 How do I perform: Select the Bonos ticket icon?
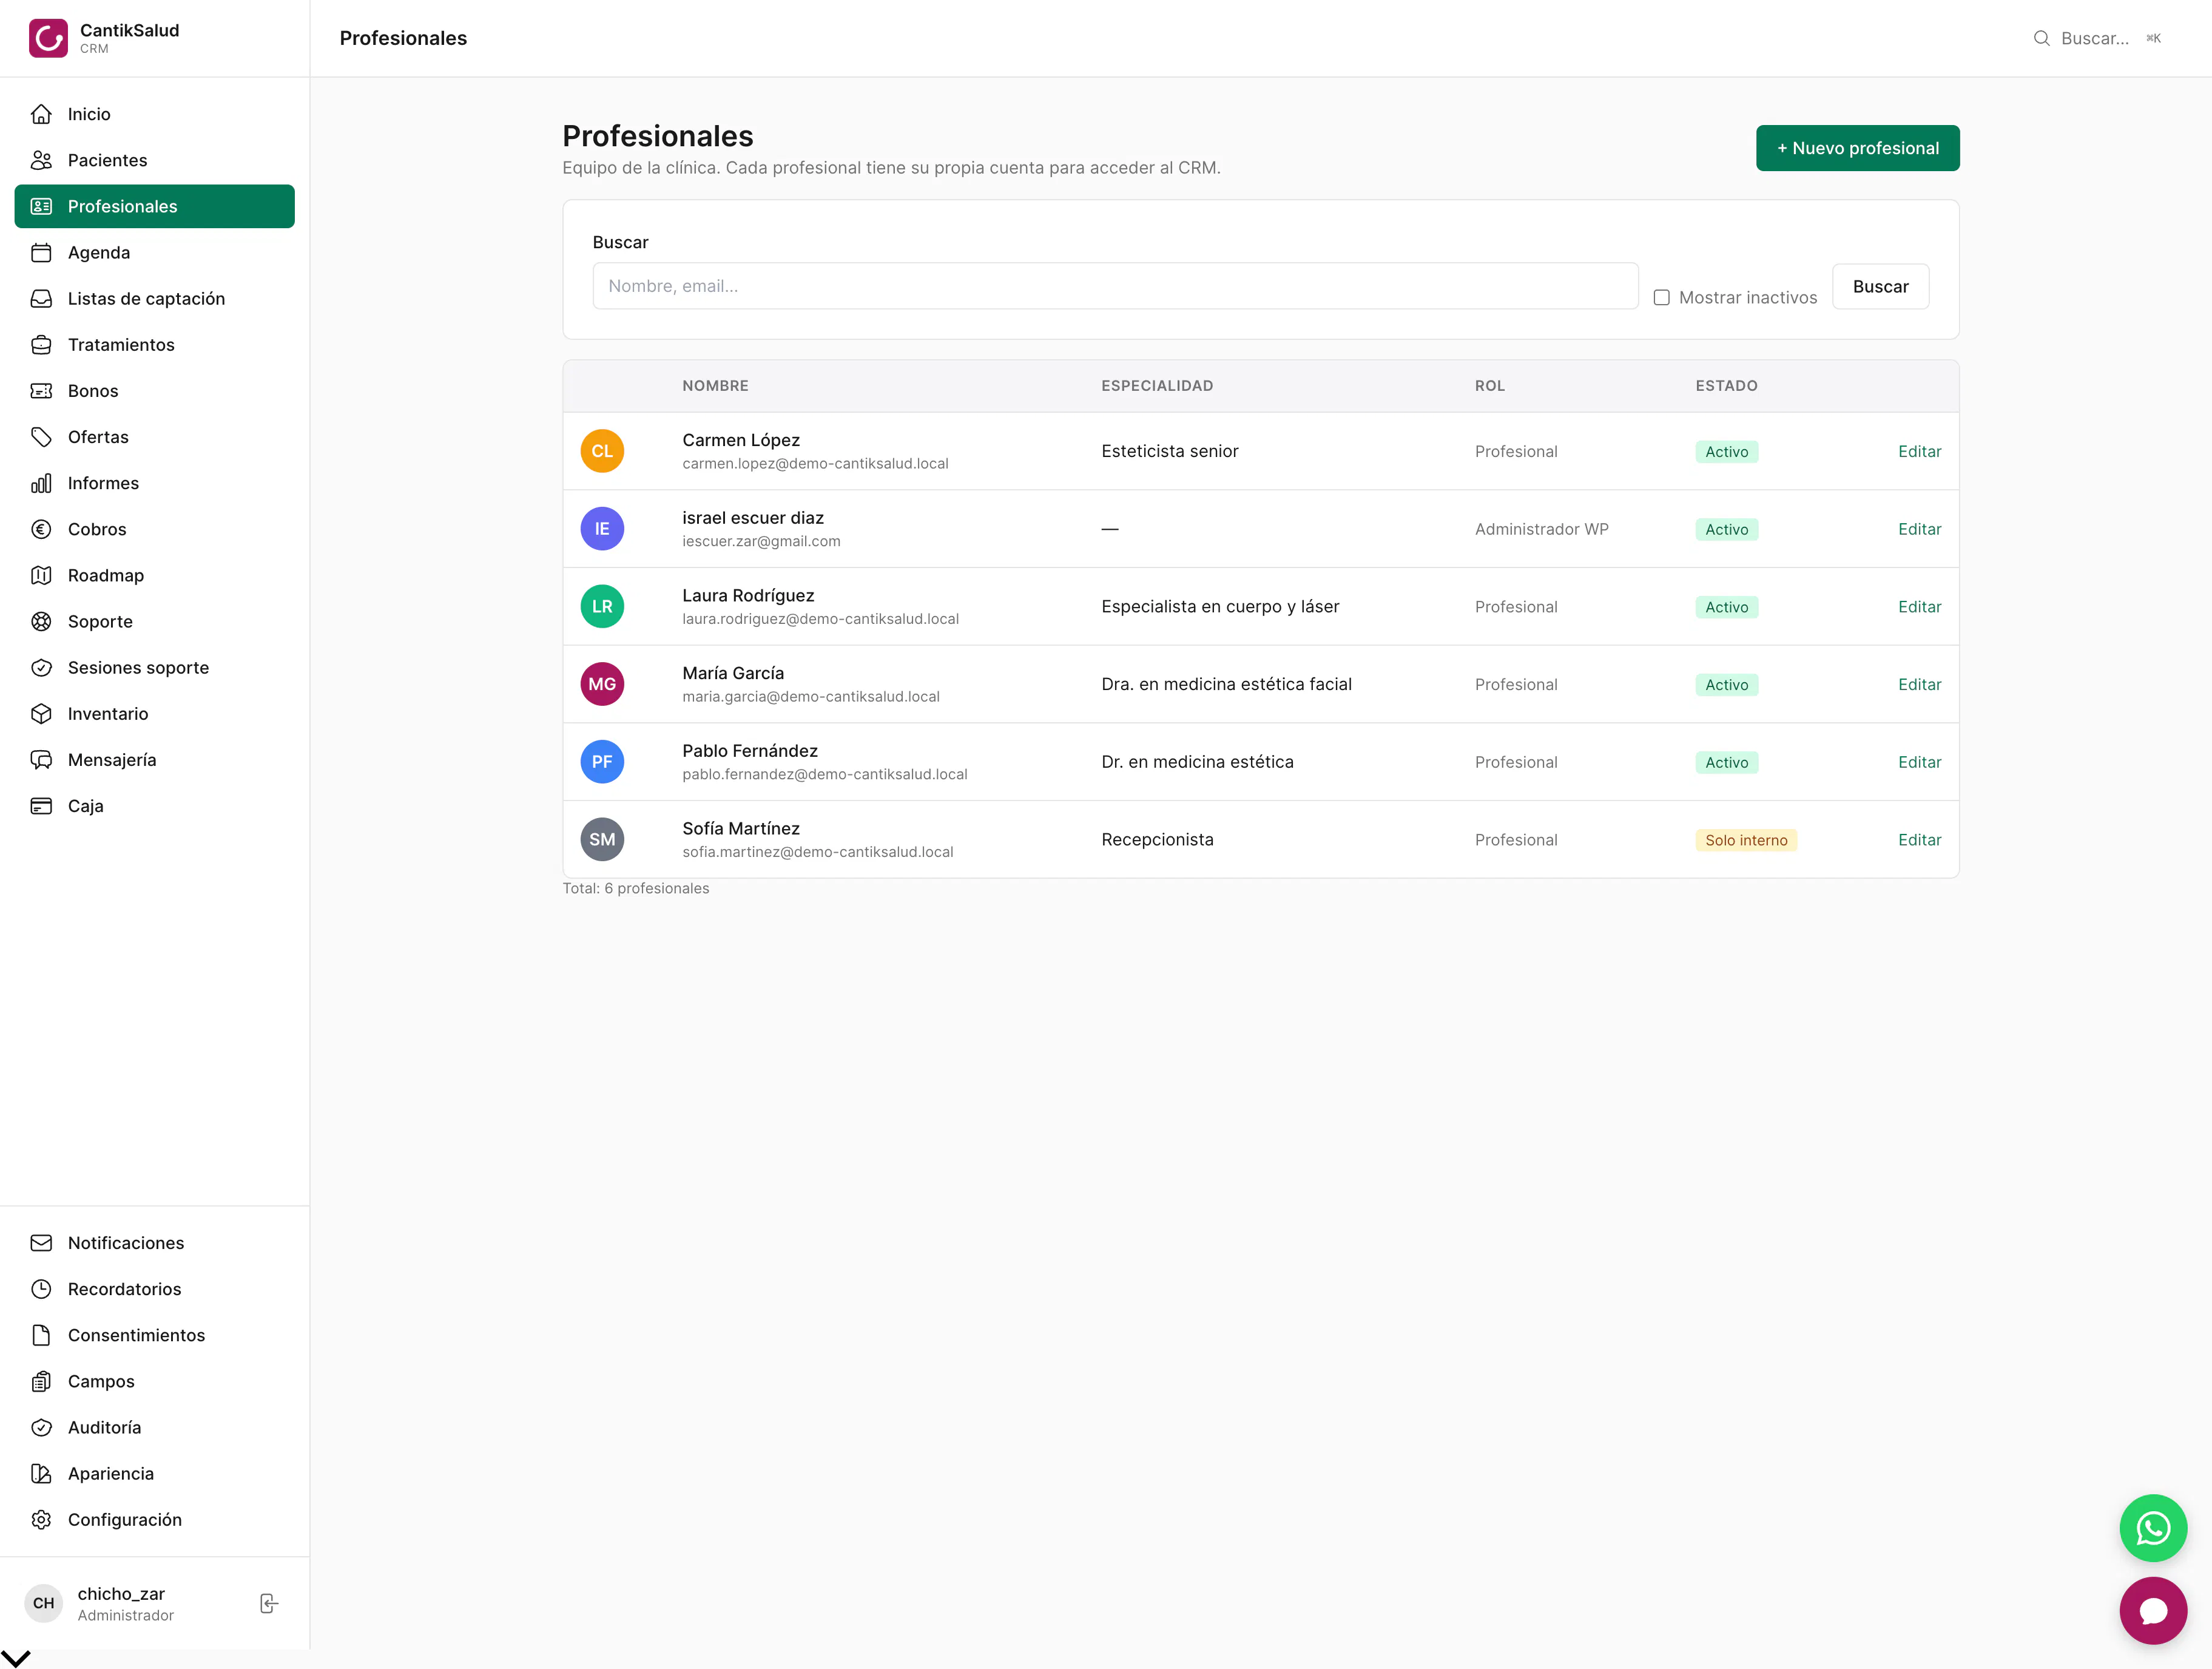(x=41, y=390)
